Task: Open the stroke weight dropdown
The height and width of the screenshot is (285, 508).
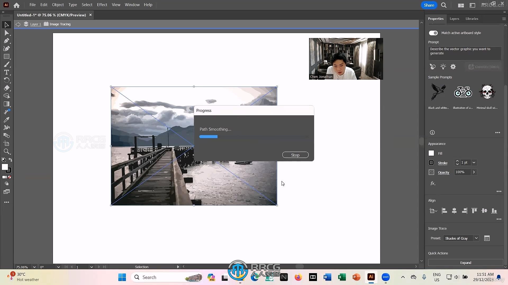Action: [474, 163]
